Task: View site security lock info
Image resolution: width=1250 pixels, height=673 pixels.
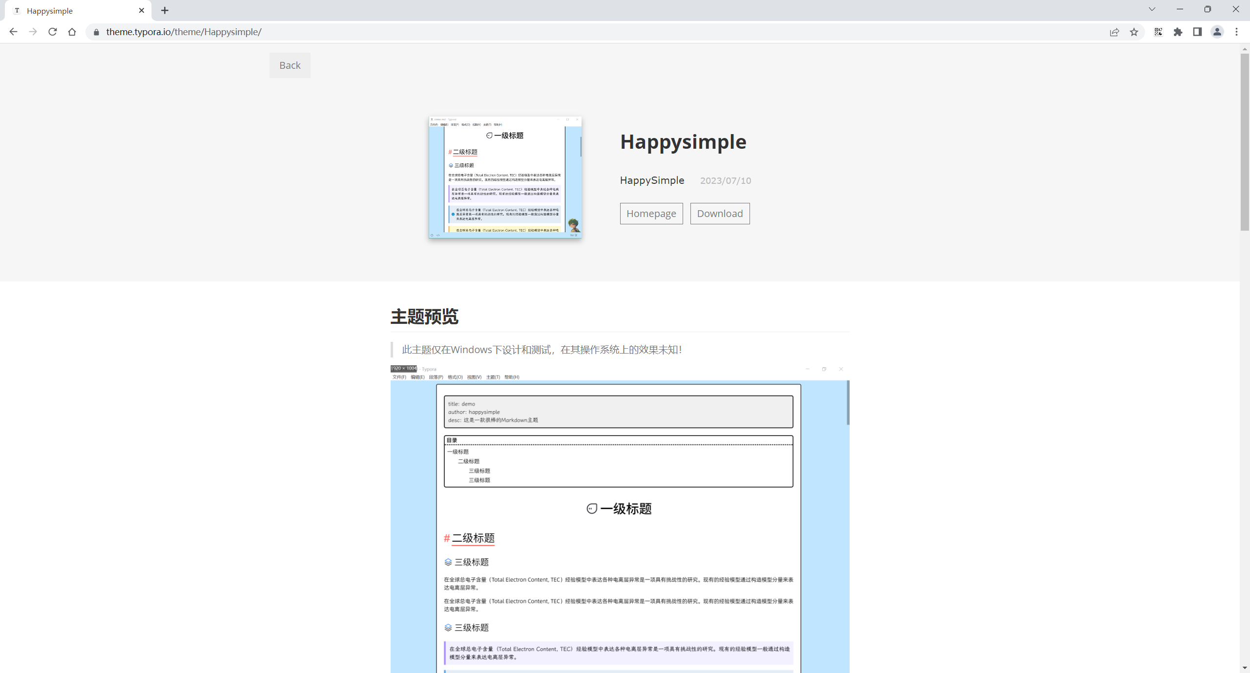Action: tap(96, 32)
